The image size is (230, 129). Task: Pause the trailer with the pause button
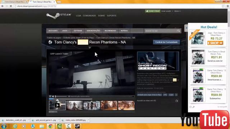pos(50,96)
